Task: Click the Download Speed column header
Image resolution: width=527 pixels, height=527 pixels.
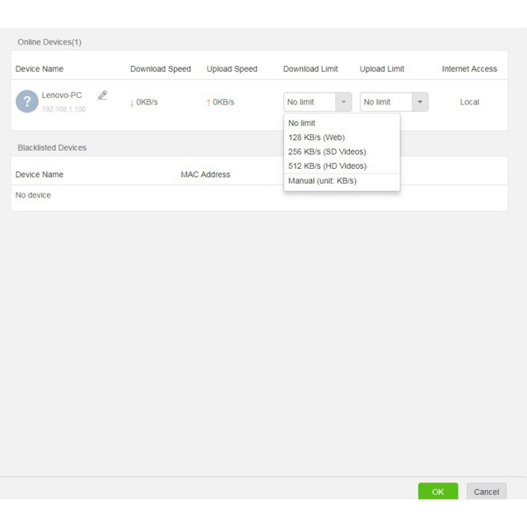Action: click(161, 69)
